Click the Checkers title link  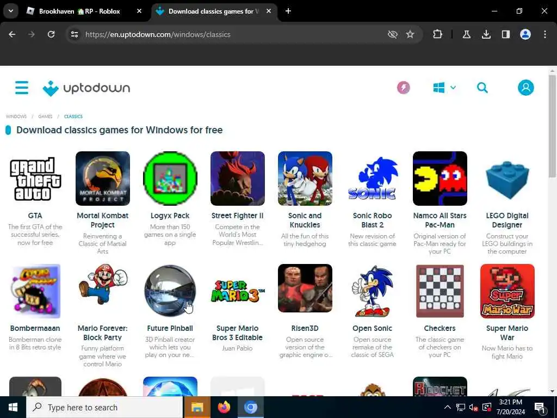(440, 328)
